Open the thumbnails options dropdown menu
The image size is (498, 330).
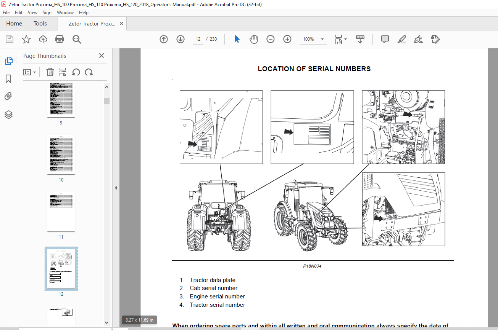(29, 72)
